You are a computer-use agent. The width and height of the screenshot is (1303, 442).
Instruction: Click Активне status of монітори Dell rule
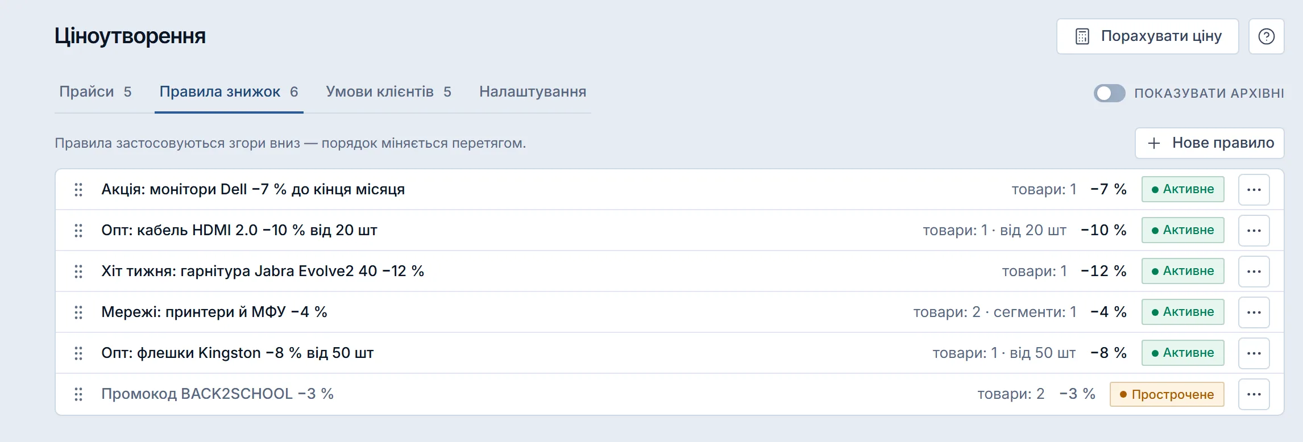point(1182,189)
